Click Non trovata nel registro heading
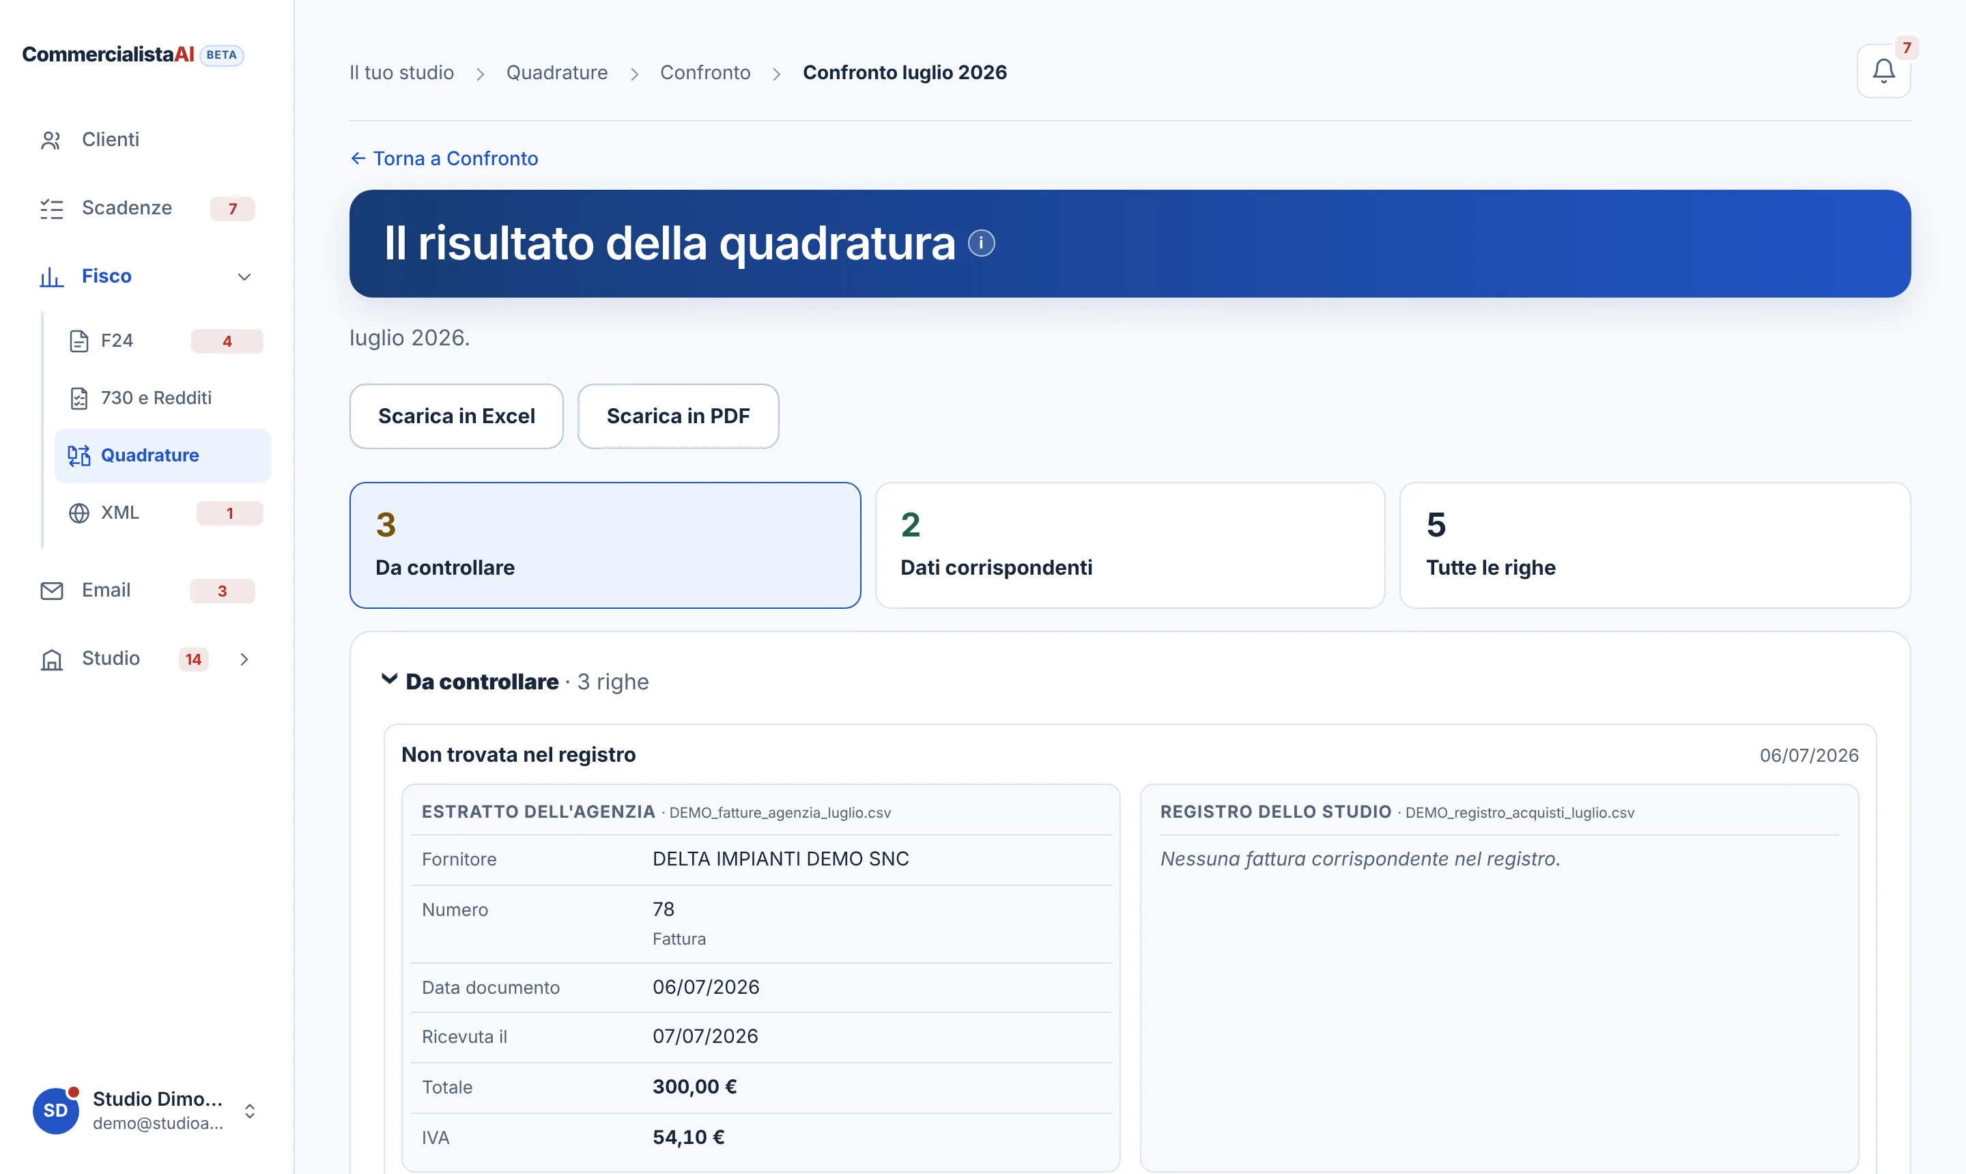Image resolution: width=1966 pixels, height=1174 pixels. click(518, 755)
